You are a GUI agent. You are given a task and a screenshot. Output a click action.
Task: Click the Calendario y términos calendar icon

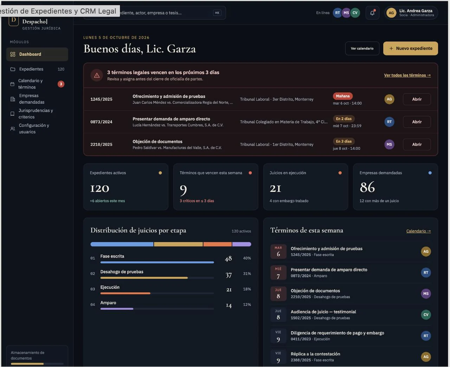[x=12, y=84]
